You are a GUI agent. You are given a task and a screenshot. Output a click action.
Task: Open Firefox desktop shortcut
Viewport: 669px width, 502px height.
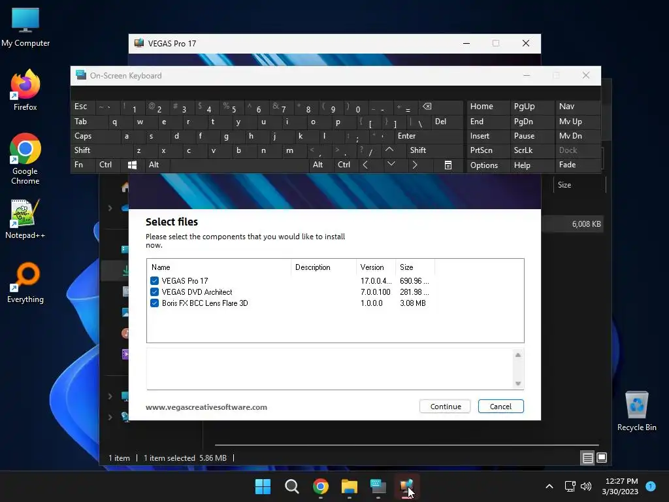[x=25, y=90]
